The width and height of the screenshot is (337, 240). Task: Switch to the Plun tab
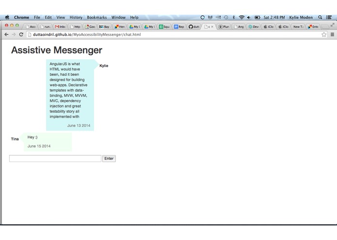tap(224, 27)
